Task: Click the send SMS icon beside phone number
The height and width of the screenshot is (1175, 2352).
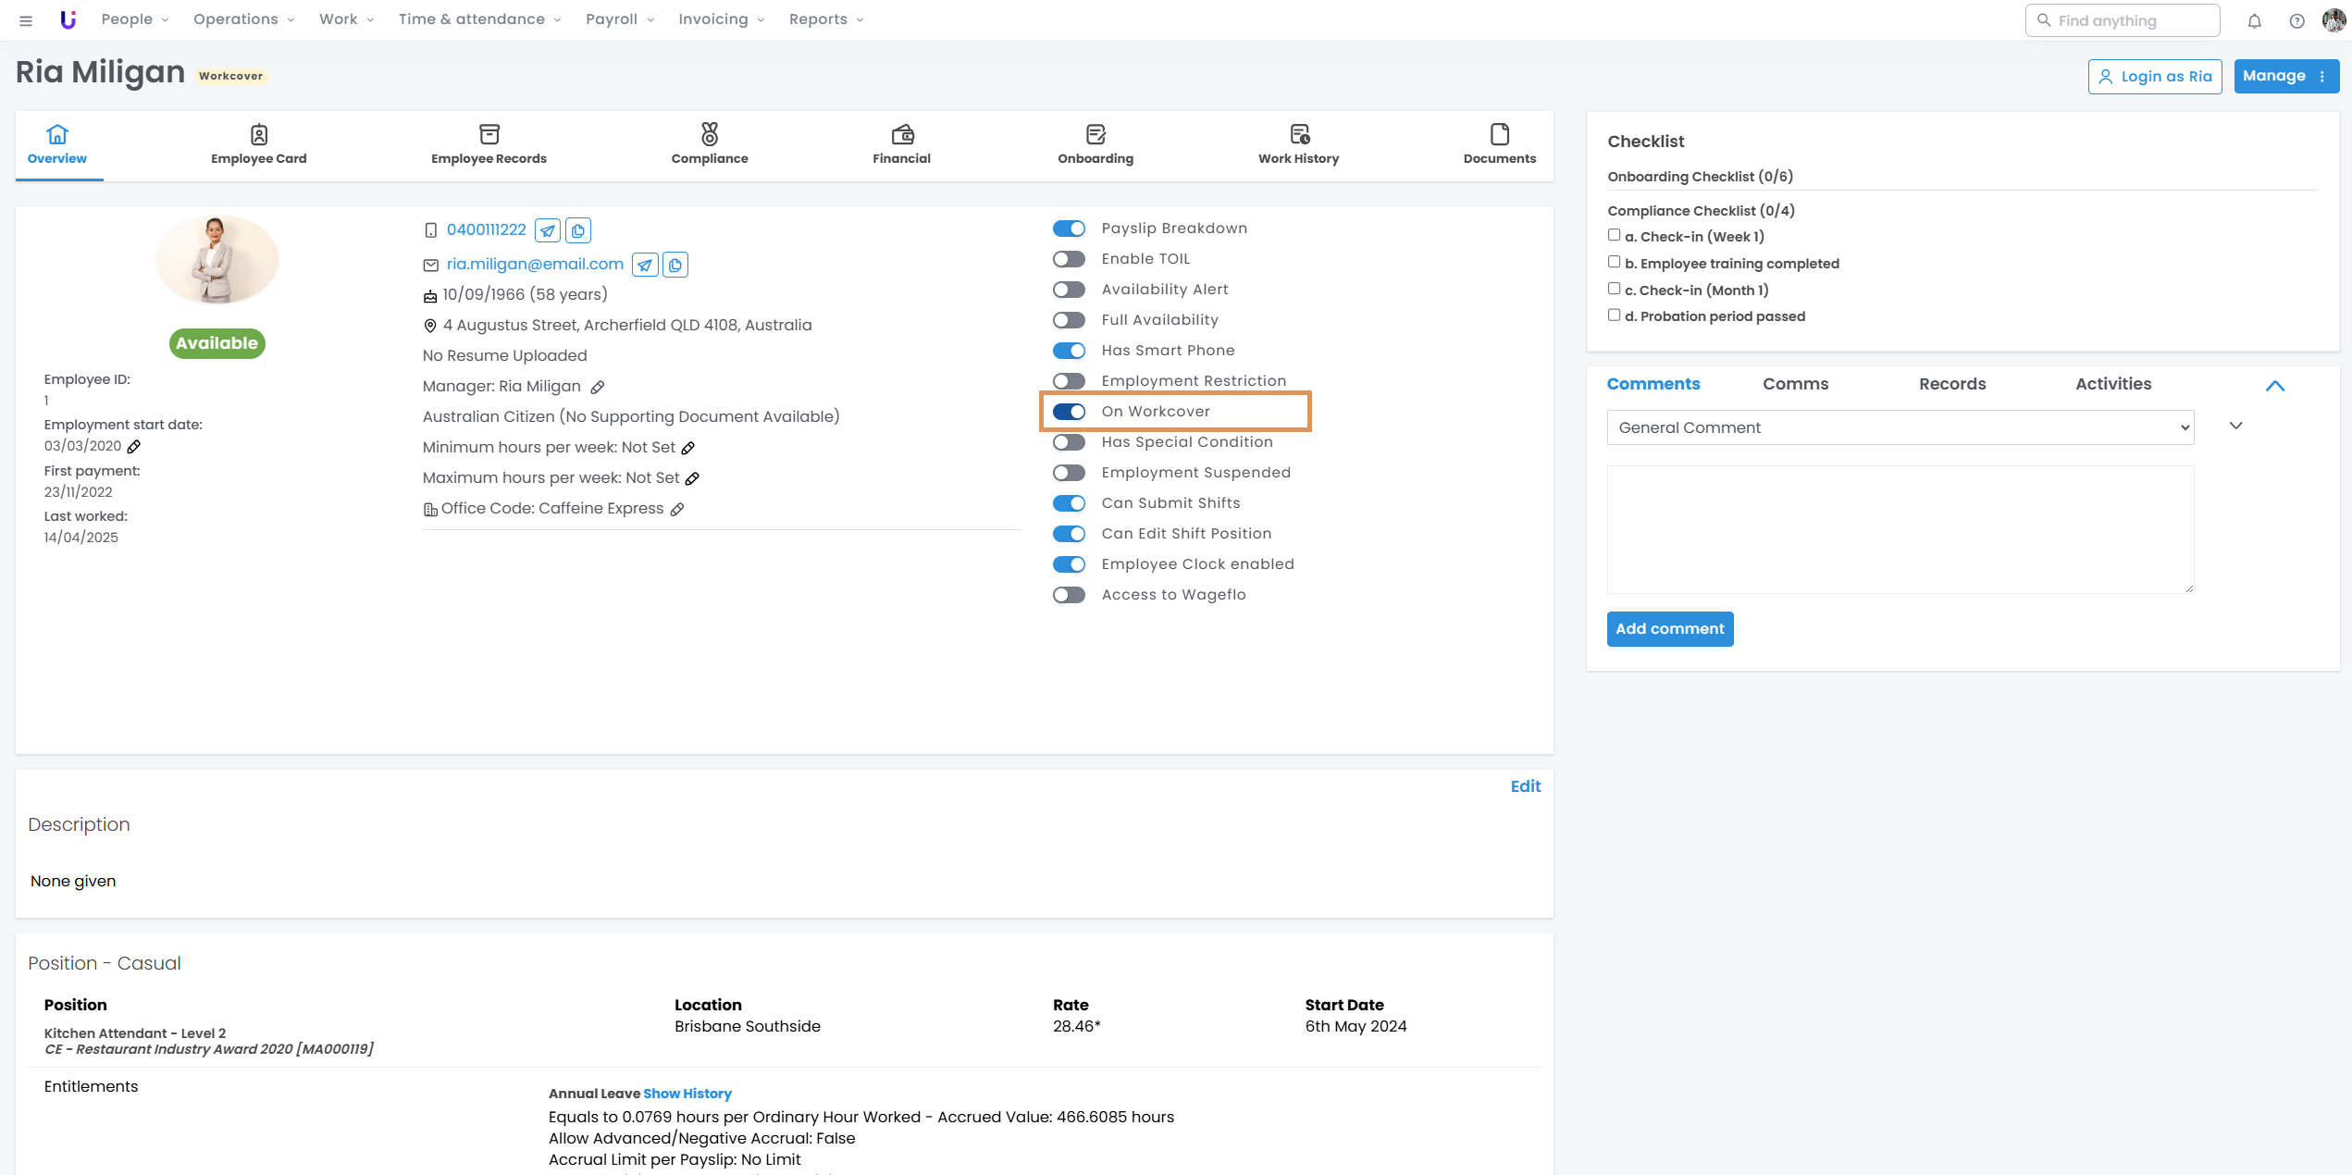Action: click(548, 230)
